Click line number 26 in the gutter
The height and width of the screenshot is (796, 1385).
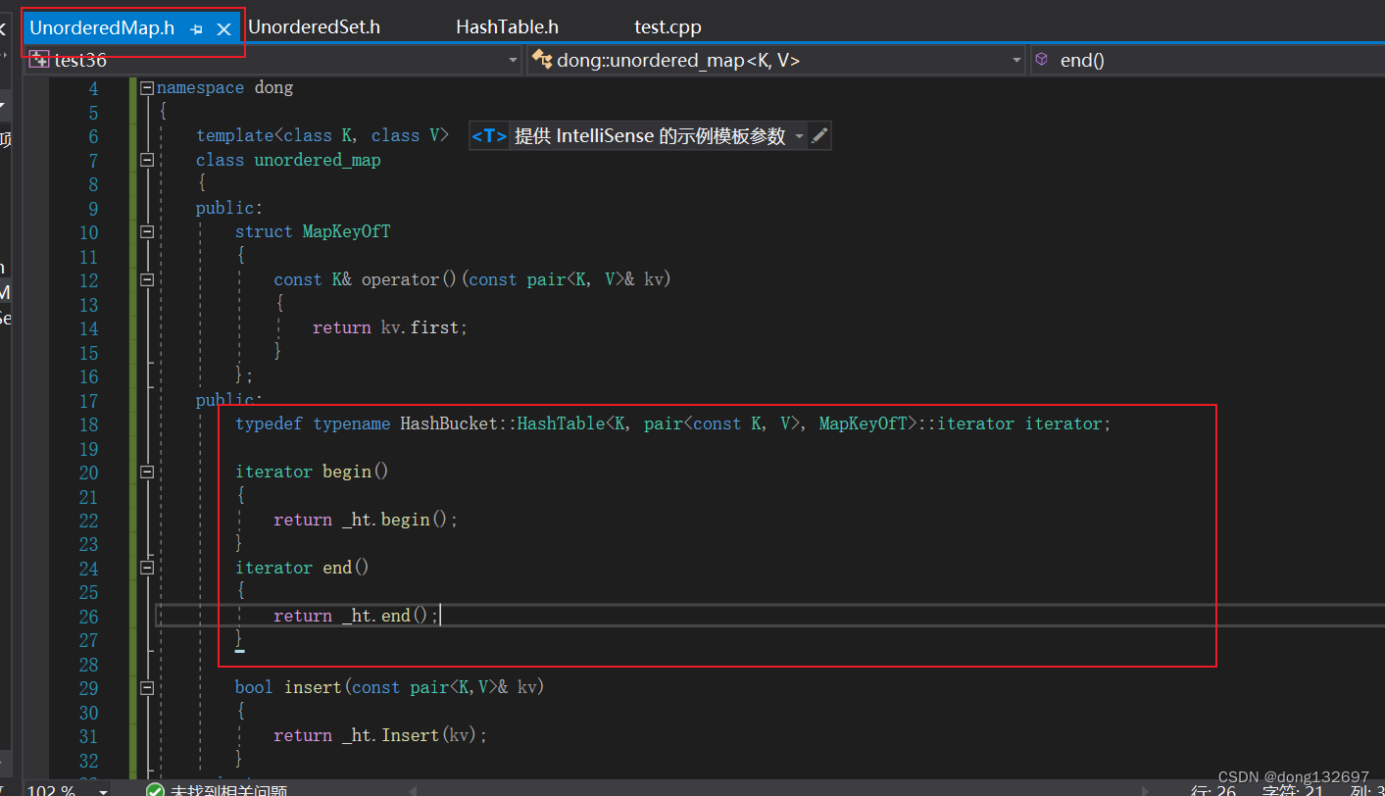tap(88, 617)
